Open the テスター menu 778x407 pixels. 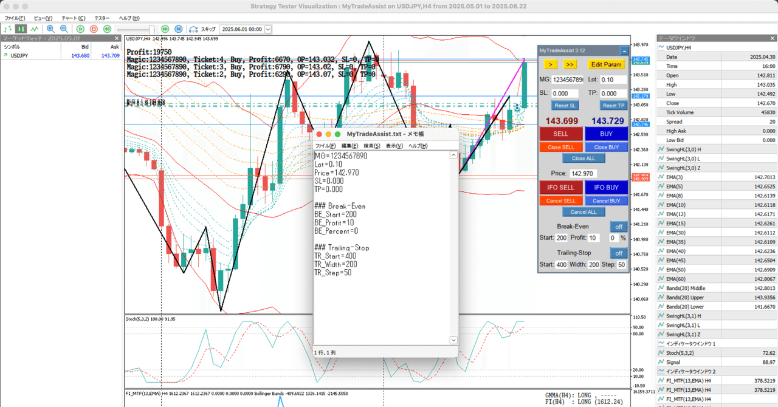tap(102, 18)
